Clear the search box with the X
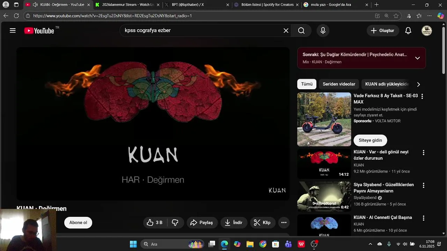 coord(286,31)
